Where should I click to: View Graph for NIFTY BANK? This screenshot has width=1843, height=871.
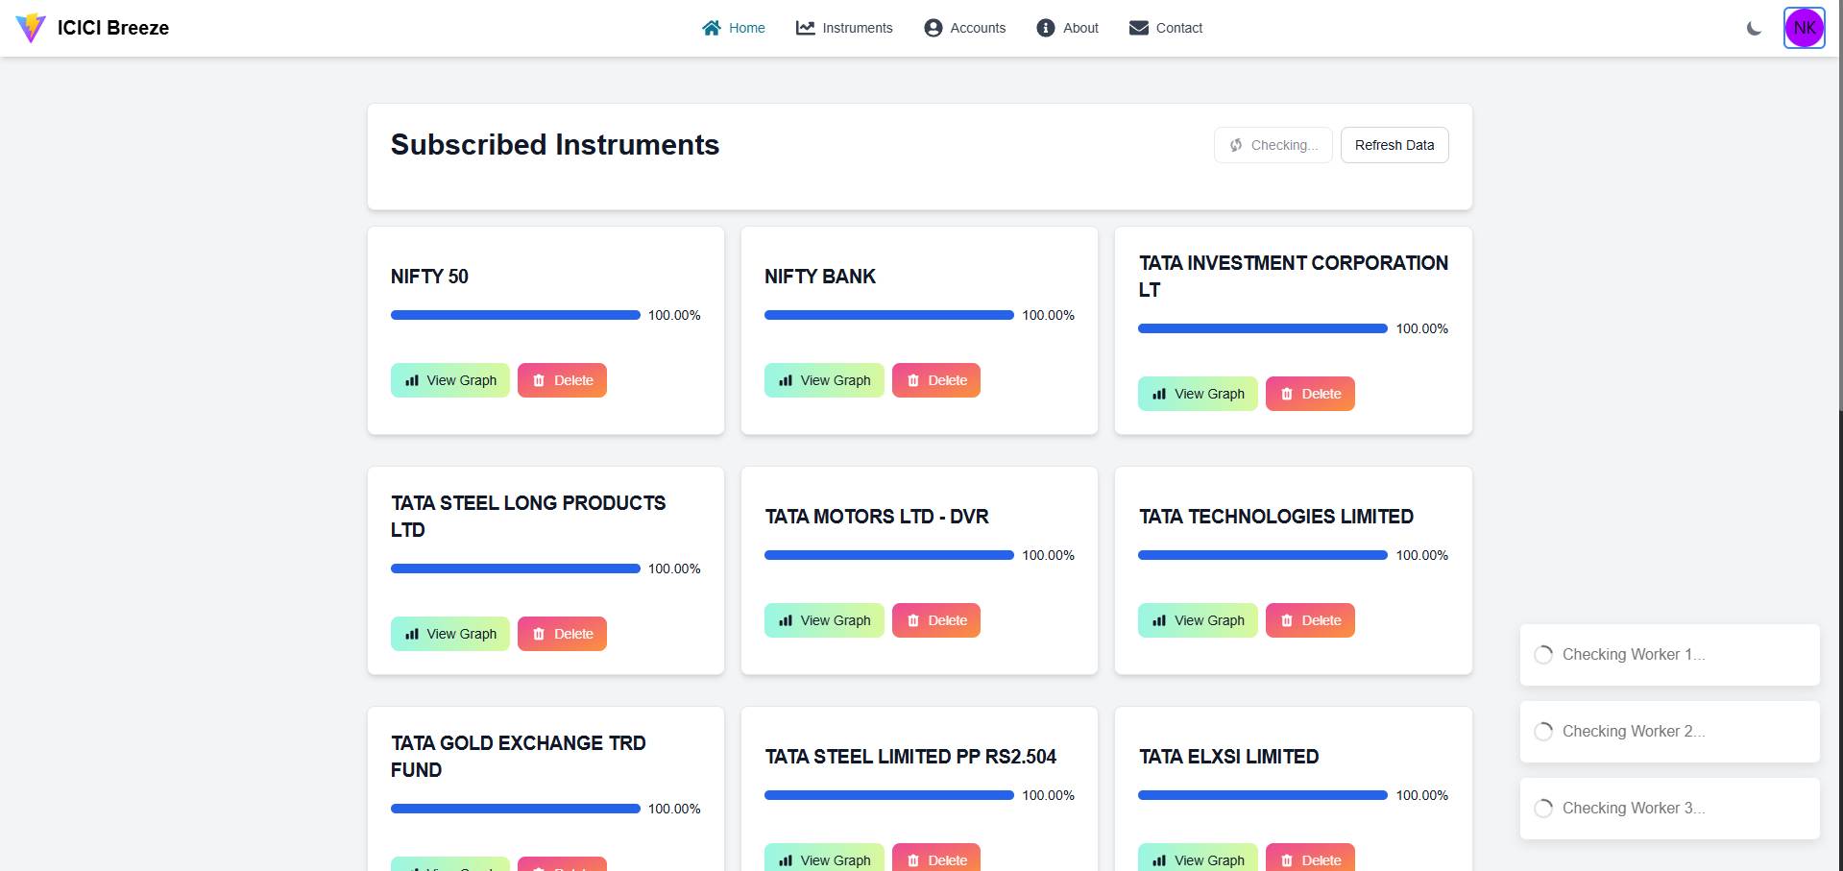click(824, 380)
